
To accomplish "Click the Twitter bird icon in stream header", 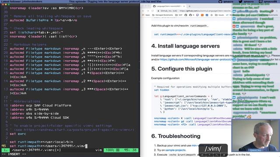I will [x=240, y=2].
